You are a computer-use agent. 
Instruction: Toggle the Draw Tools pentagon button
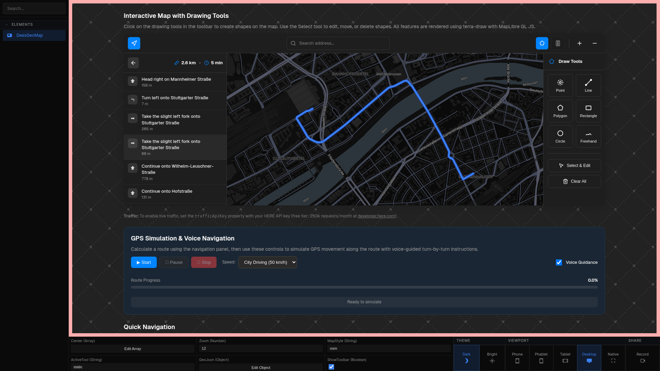542,43
